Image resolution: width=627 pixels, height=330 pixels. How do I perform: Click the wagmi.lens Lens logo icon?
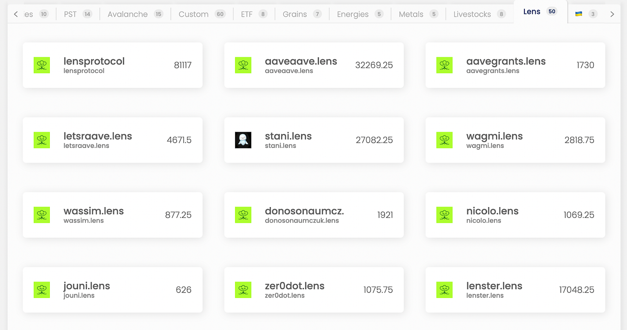point(445,140)
